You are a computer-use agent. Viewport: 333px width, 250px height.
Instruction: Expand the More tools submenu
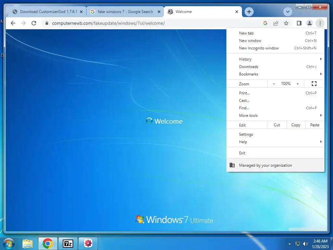tap(275, 116)
